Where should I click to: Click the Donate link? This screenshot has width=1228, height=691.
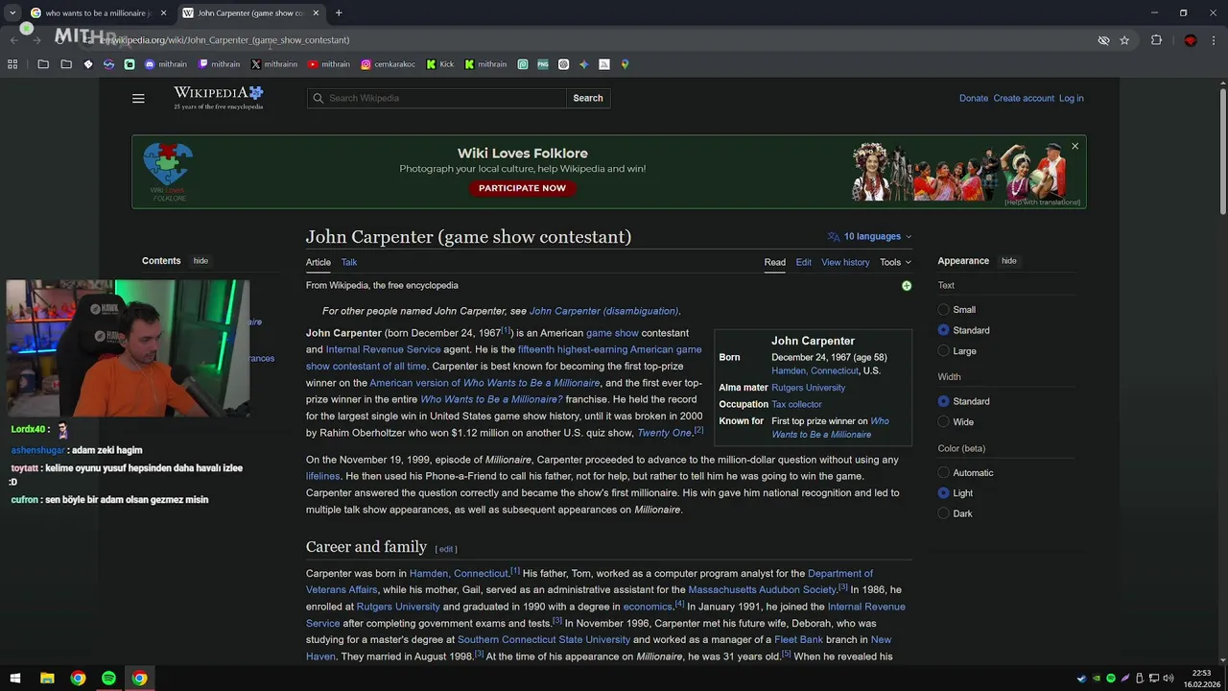point(974,98)
